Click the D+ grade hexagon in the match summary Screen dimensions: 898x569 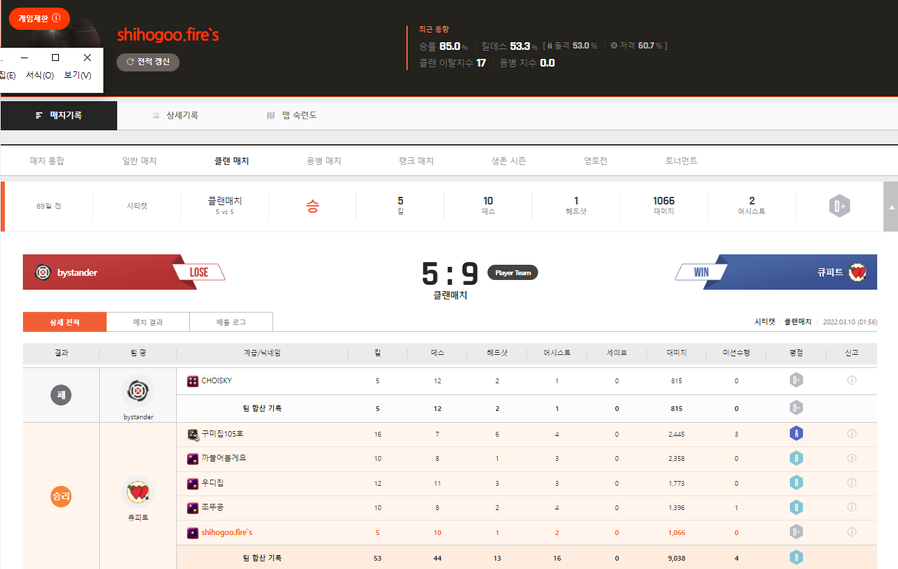point(839,207)
